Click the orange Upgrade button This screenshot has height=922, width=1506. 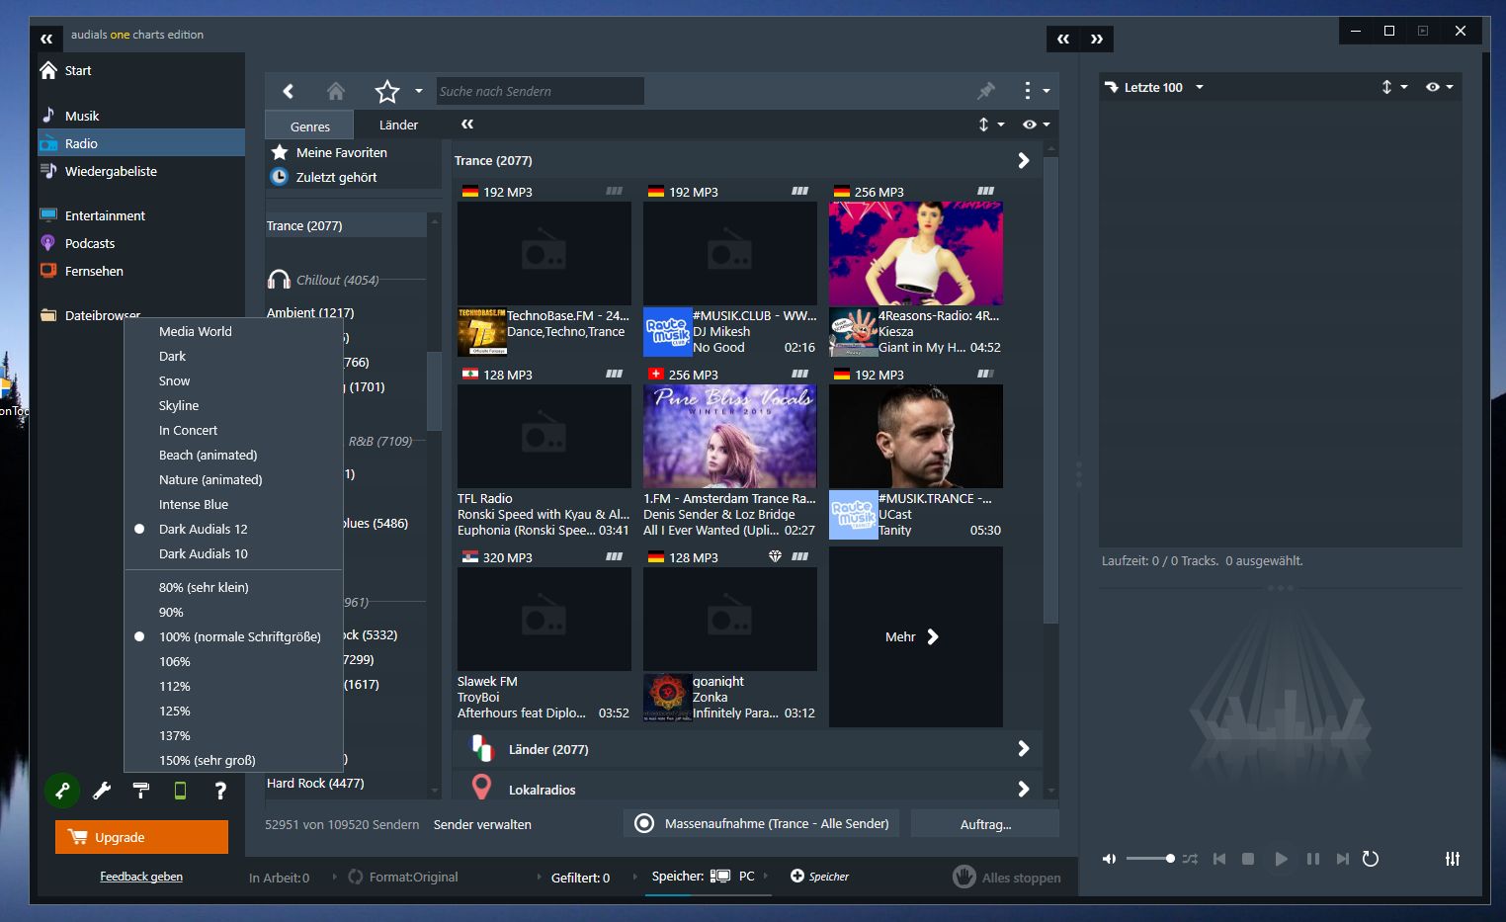[141, 837]
